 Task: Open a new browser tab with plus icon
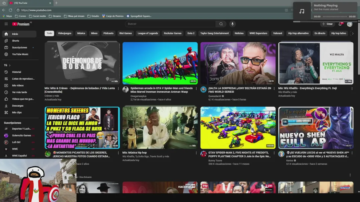pos(56,3)
